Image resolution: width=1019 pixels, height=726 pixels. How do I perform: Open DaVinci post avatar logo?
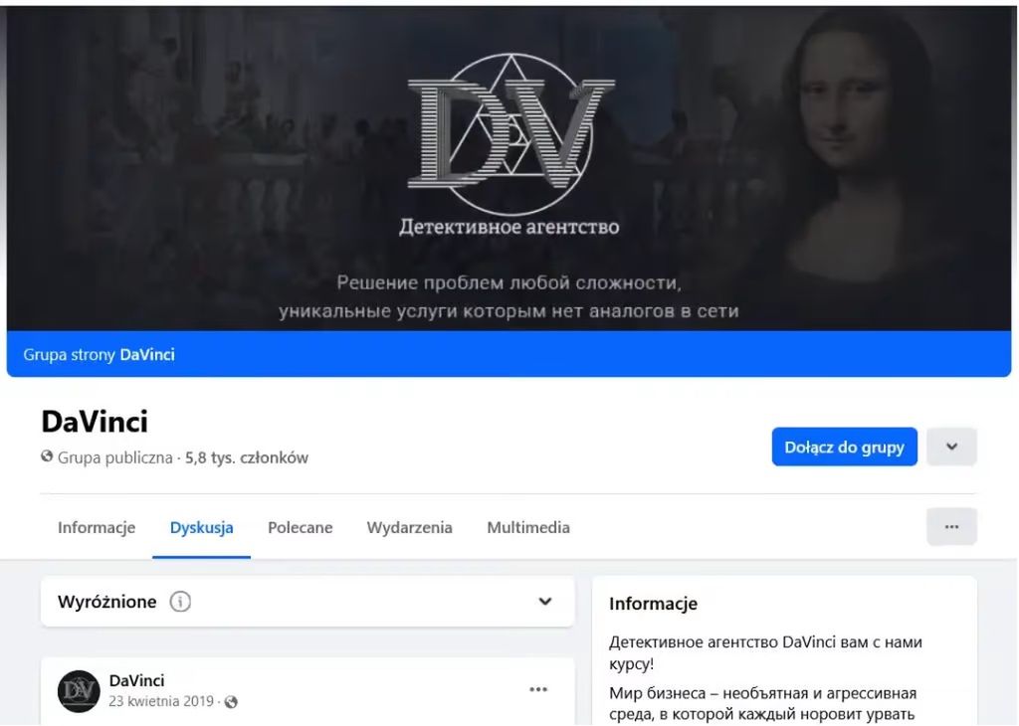tap(79, 691)
